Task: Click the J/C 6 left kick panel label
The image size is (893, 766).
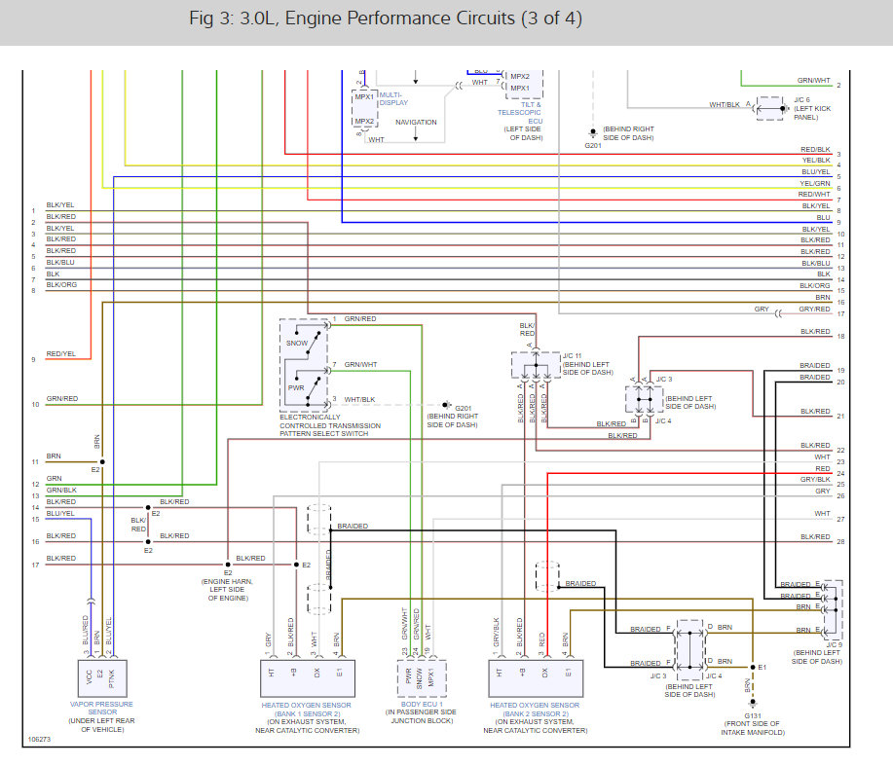Action: (812, 108)
